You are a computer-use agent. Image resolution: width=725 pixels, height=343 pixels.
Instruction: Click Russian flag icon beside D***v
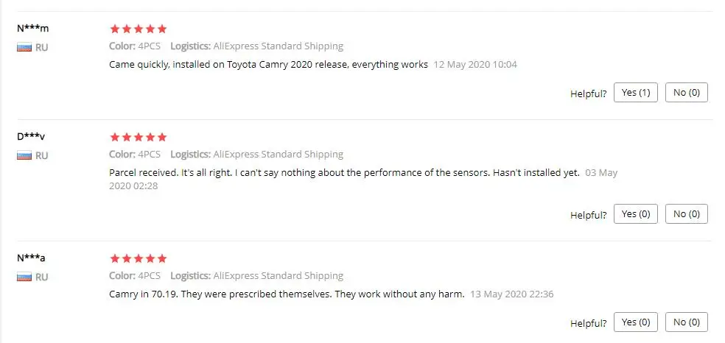click(24, 156)
